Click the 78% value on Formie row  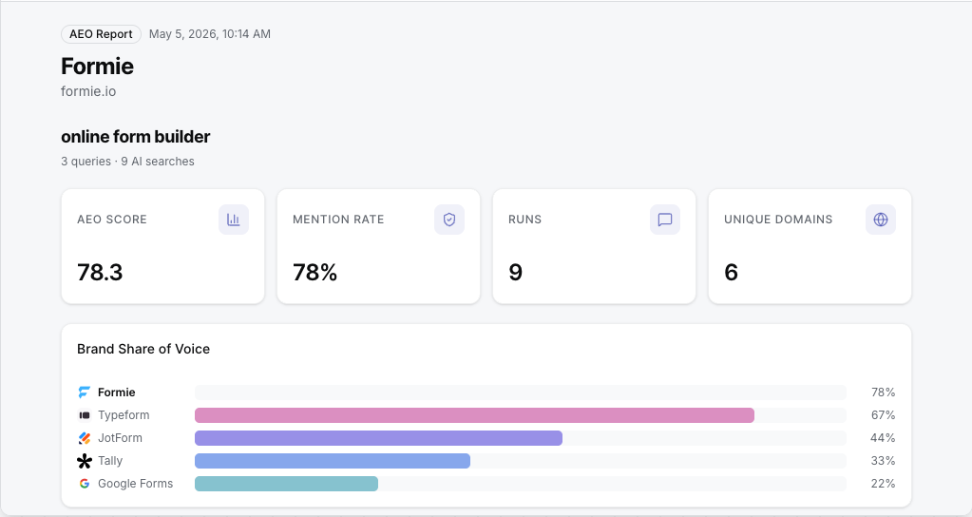coord(884,393)
